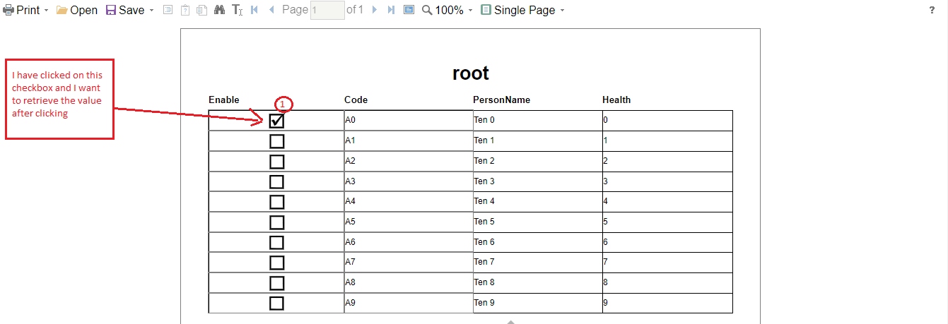Screen dimensions: 948x324
Task: Check the Enable checkbox in row A5
Action: (276, 222)
